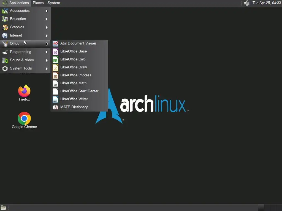The height and width of the screenshot is (211, 282).
Task: Click the "Google Chrome" desktop label text
Action: coord(24,127)
